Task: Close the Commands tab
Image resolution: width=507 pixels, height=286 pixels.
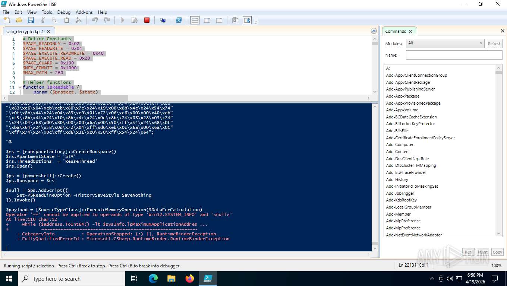Action: (410, 31)
